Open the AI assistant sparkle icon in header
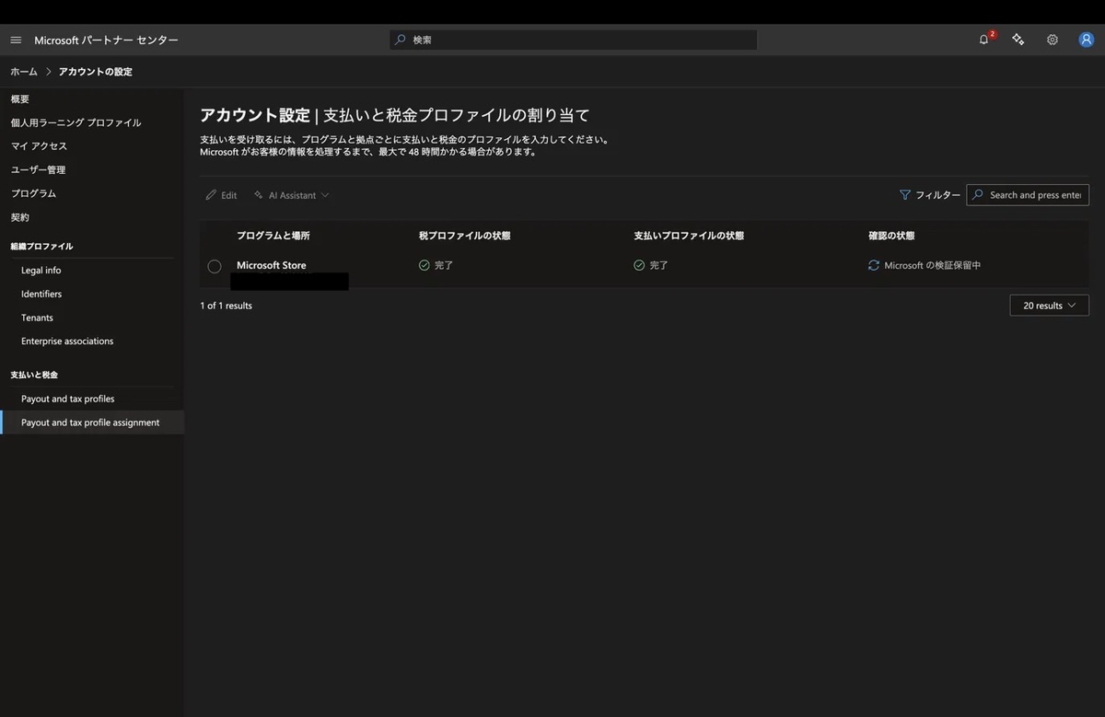 coord(1018,40)
